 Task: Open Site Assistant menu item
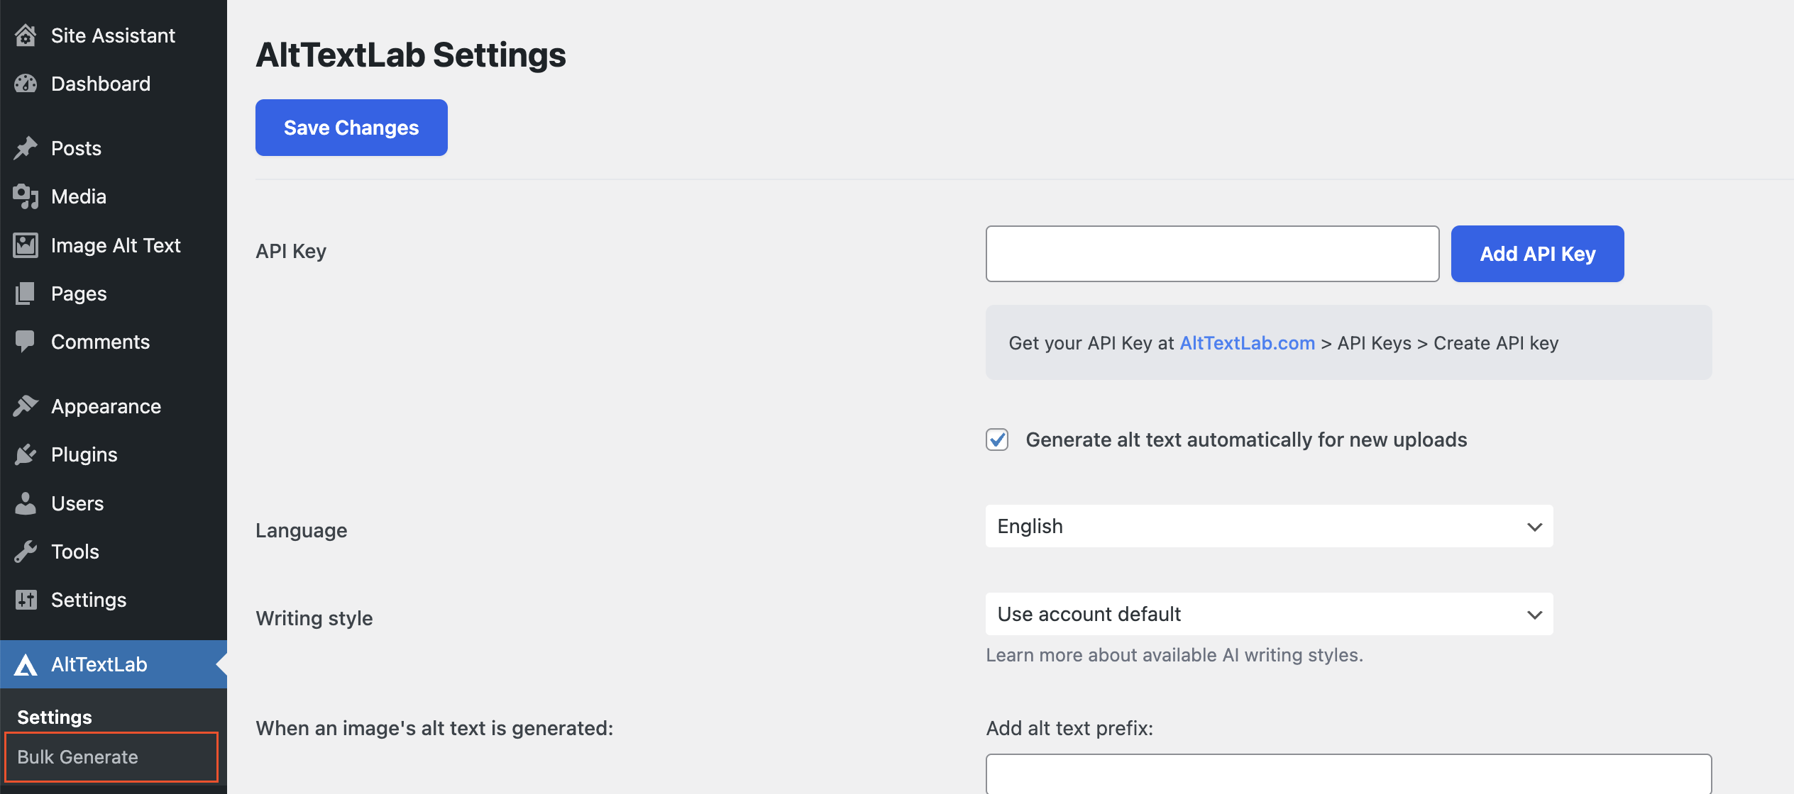click(x=114, y=35)
